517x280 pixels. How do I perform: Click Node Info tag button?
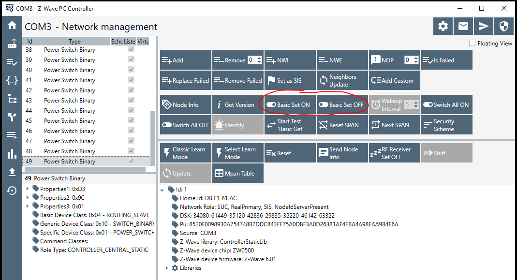(186, 104)
